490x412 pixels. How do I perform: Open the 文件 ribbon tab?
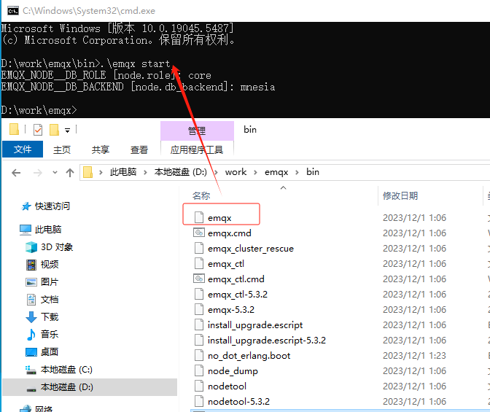click(23, 149)
